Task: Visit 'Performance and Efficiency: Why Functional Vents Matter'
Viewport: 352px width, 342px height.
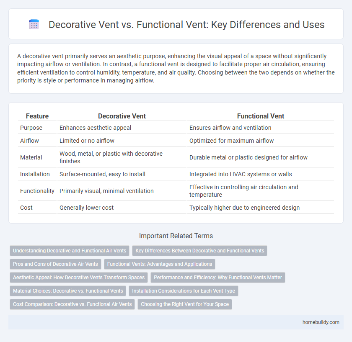Action: [x=218, y=277]
